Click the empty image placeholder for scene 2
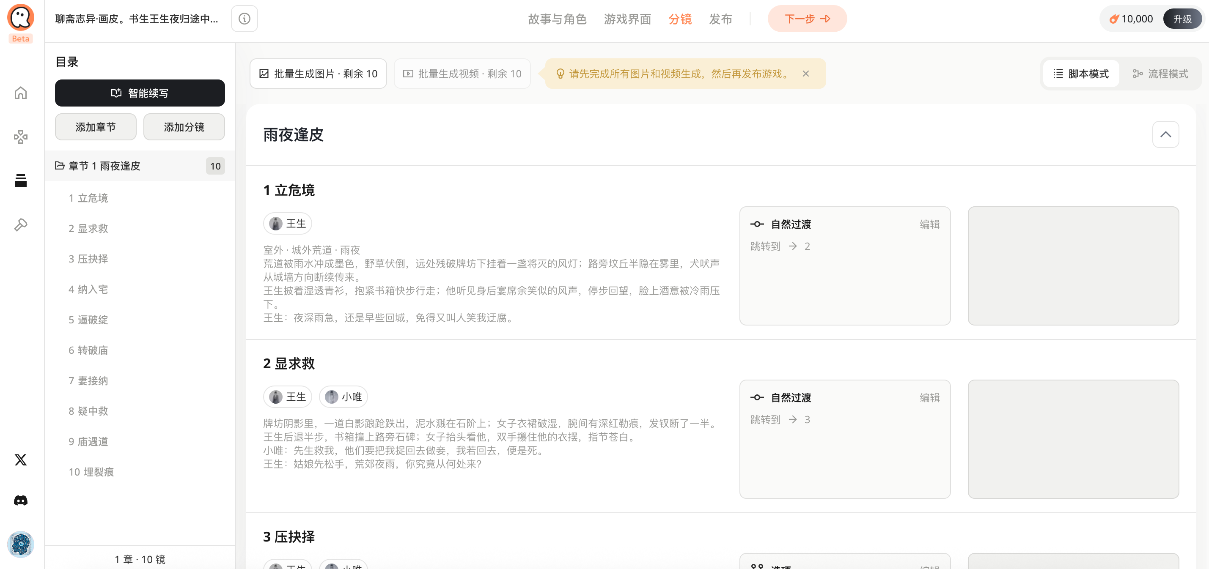 pos(1073,439)
